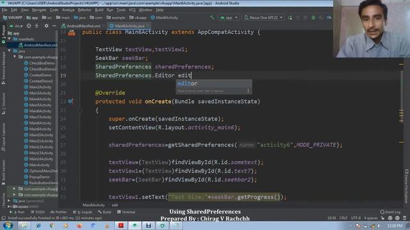Open the Terminal tool window
The height and width of the screenshot is (230, 410).
pyautogui.click(x=126, y=212)
